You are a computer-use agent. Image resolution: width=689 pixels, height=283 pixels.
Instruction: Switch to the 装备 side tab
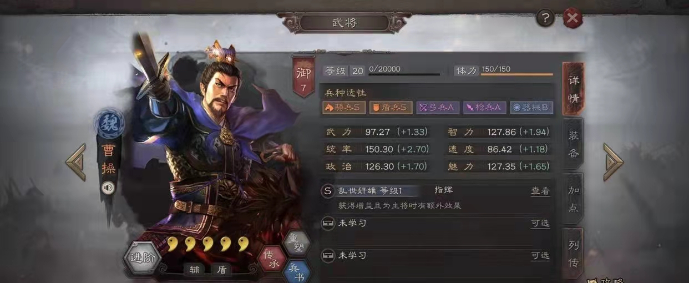tap(574, 144)
